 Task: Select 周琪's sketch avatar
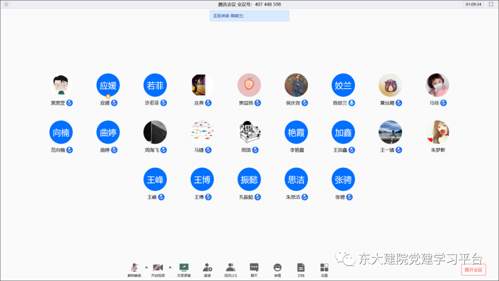tap(249, 132)
